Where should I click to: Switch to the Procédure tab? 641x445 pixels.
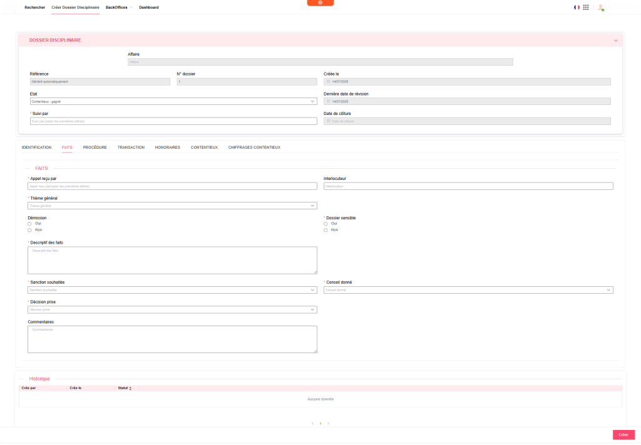[95, 147]
